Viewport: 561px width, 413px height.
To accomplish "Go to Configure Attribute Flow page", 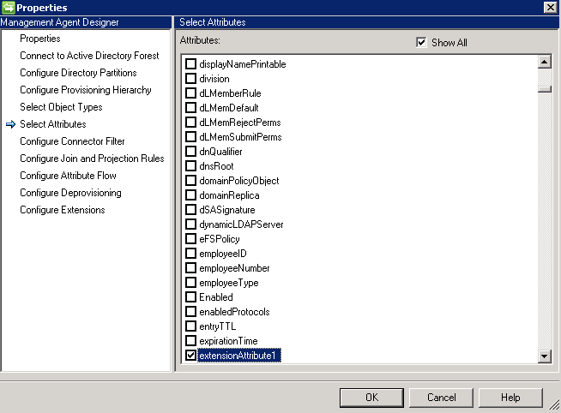I will click(x=68, y=176).
